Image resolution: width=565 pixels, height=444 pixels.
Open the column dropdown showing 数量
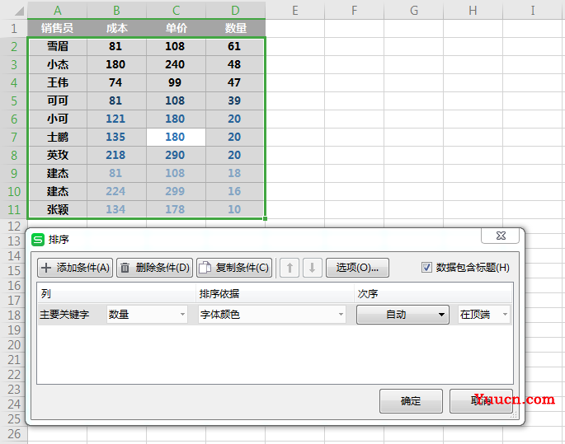point(147,315)
